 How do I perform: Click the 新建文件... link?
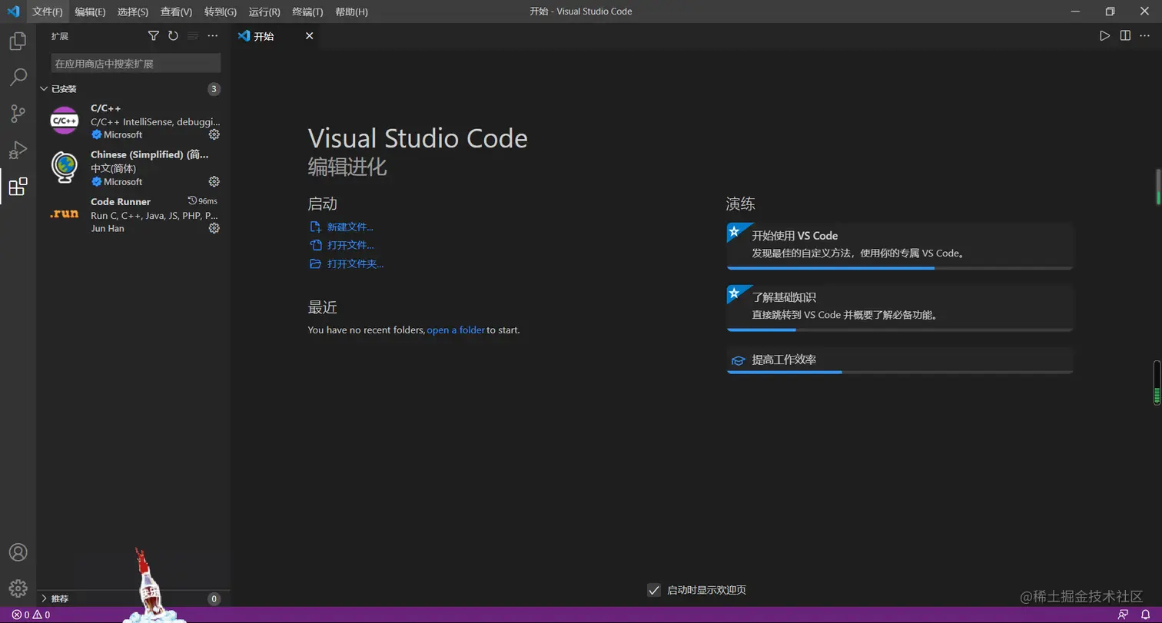point(350,227)
